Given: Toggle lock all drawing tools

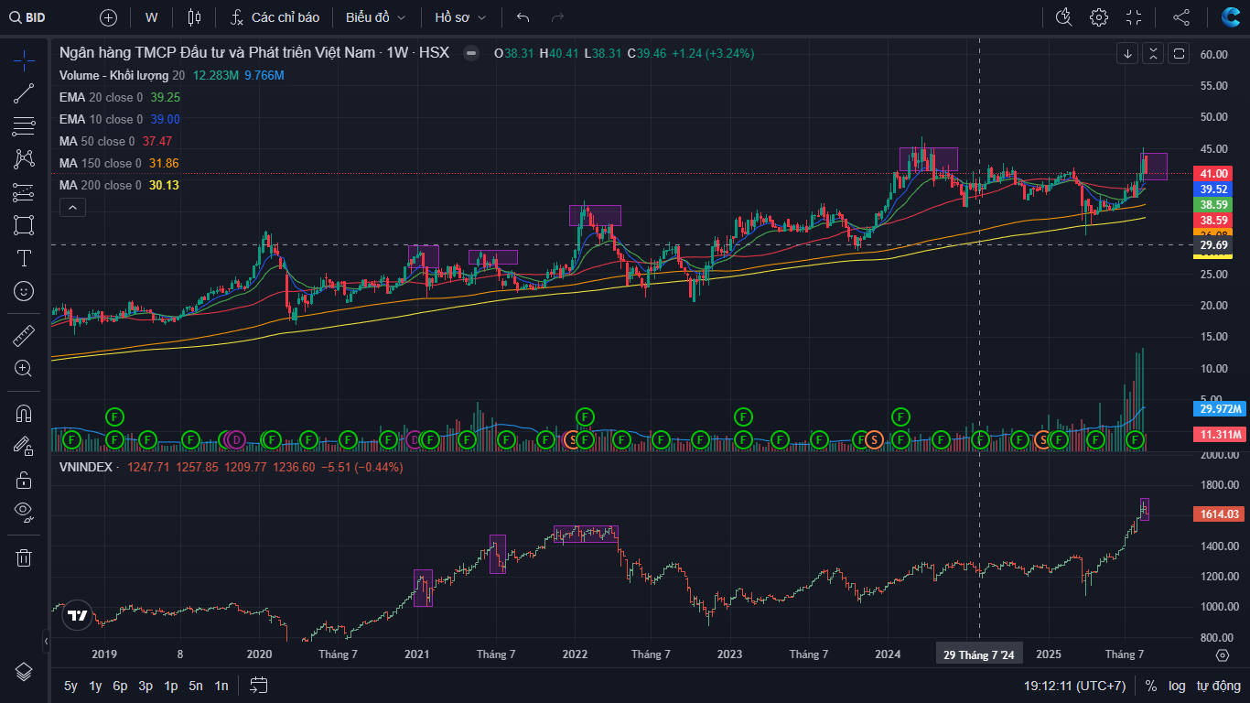Looking at the screenshot, I should pos(24,479).
